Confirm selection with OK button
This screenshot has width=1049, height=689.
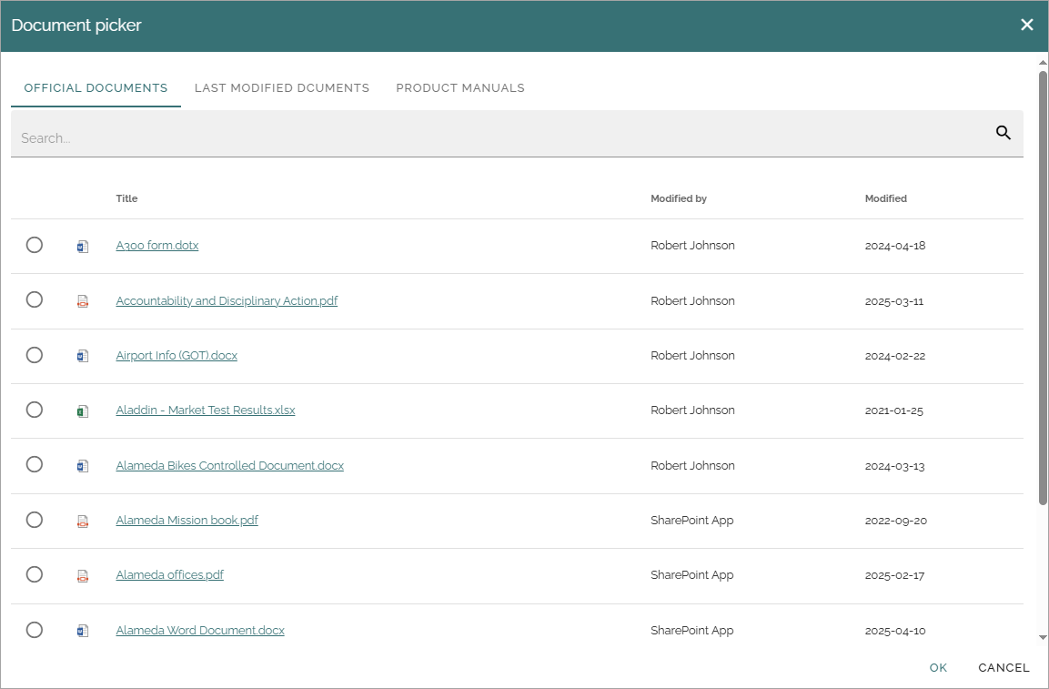938,667
